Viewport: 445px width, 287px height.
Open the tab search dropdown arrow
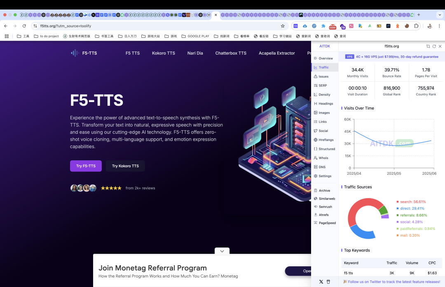[x=440, y=15]
